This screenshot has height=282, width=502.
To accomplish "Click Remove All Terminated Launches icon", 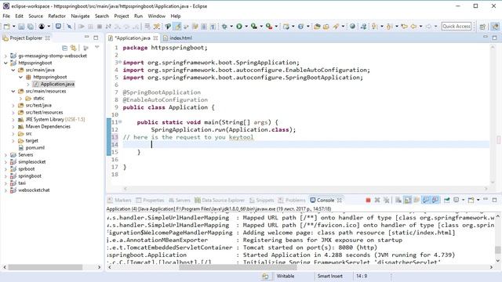I will point(387,201).
